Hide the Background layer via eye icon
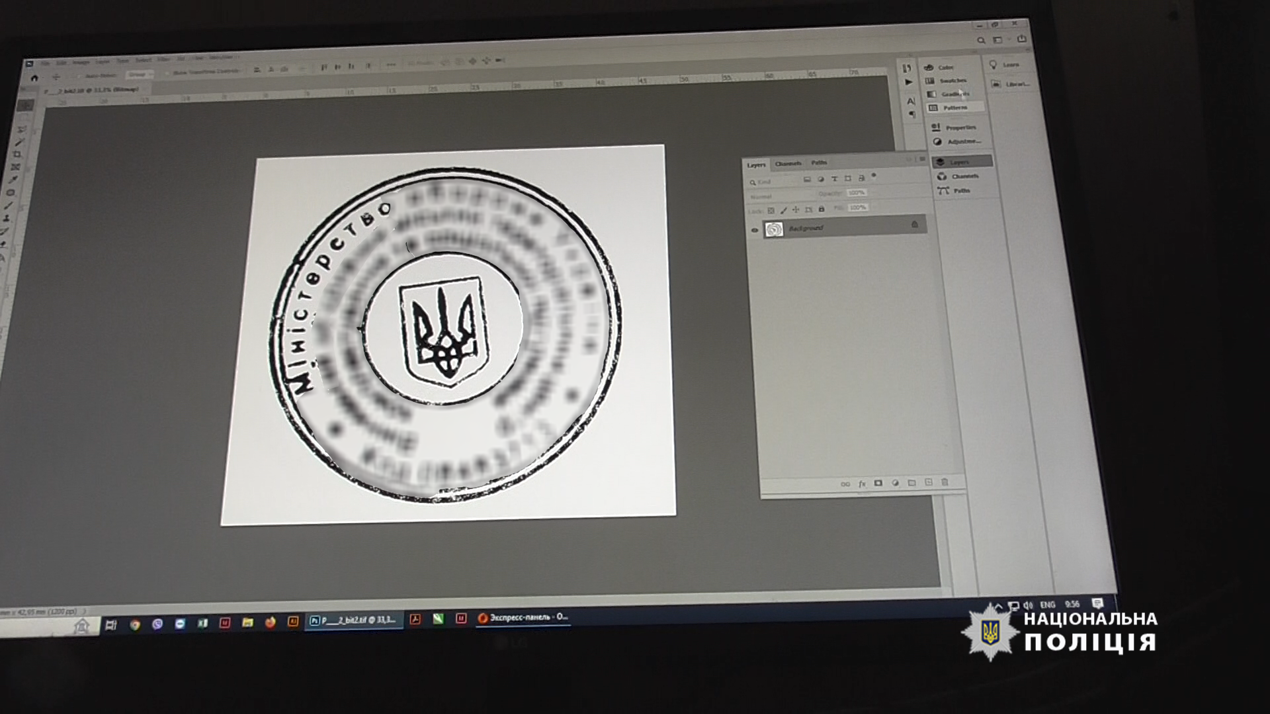Screen dimensions: 1270x714 (x=754, y=230)
